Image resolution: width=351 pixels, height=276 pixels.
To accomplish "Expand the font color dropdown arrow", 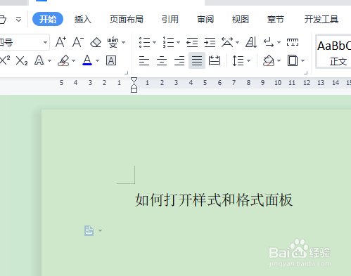I will click(98, 61).
